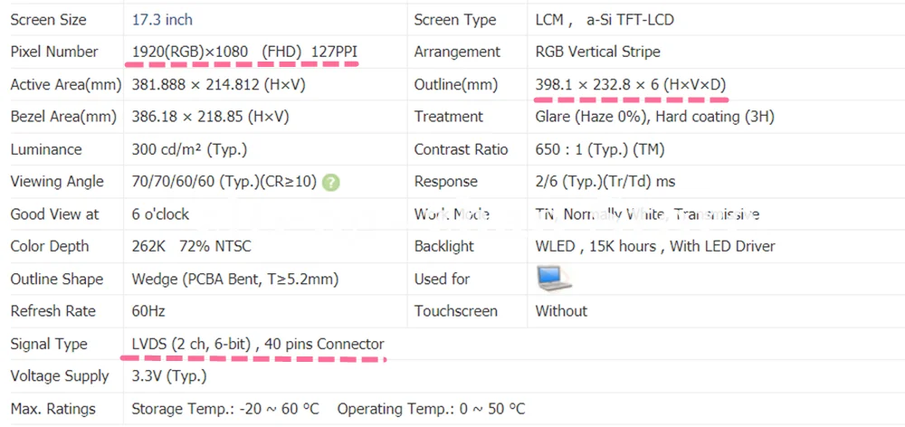Click the 70/70/60/60 viewing angle value
Screen dimensions: 905x427
[x=224, y=182]
